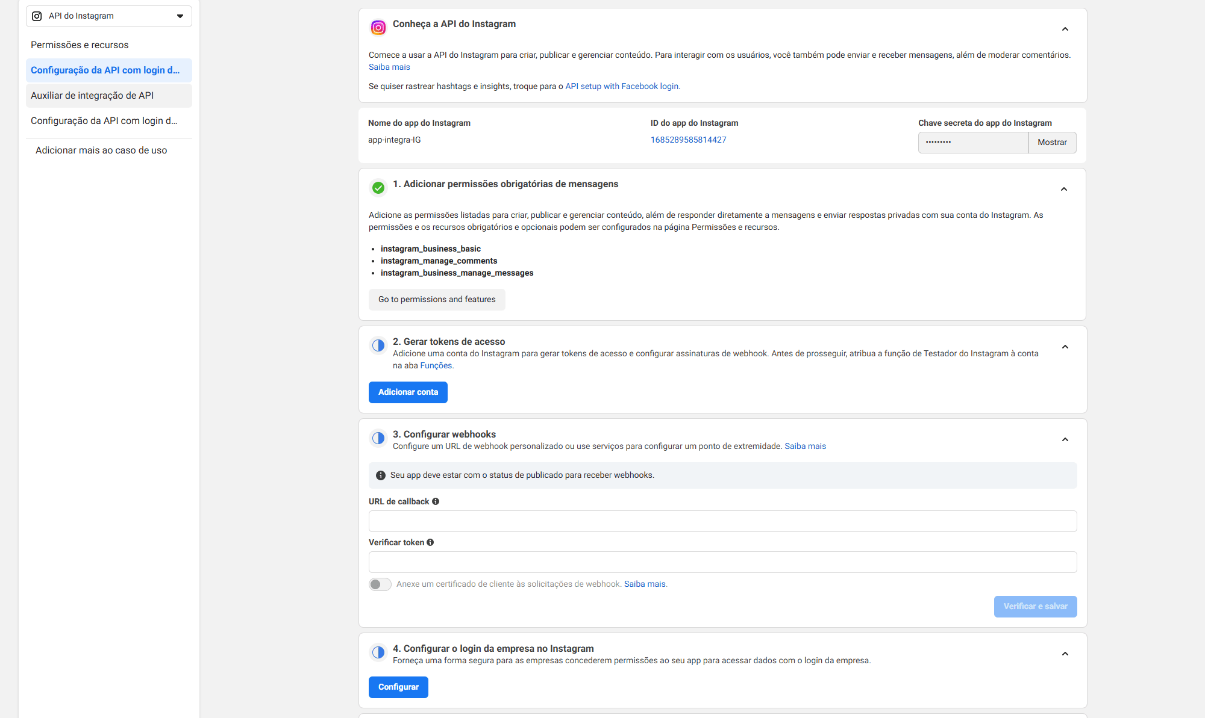
Task: Click the instagram_business_basic permission text
Action: click(431, 249)
